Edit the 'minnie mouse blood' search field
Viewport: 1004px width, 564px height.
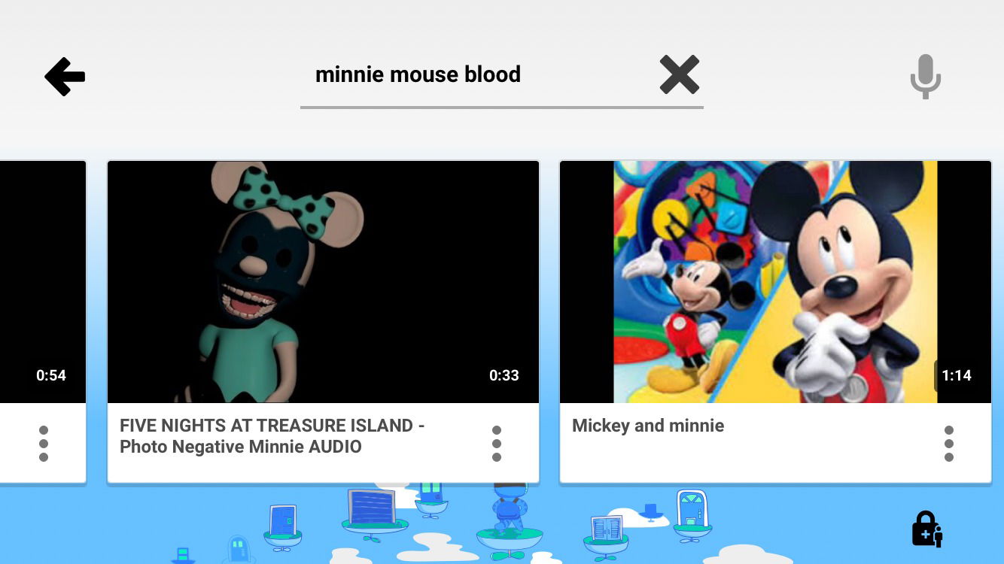point(501,76)
